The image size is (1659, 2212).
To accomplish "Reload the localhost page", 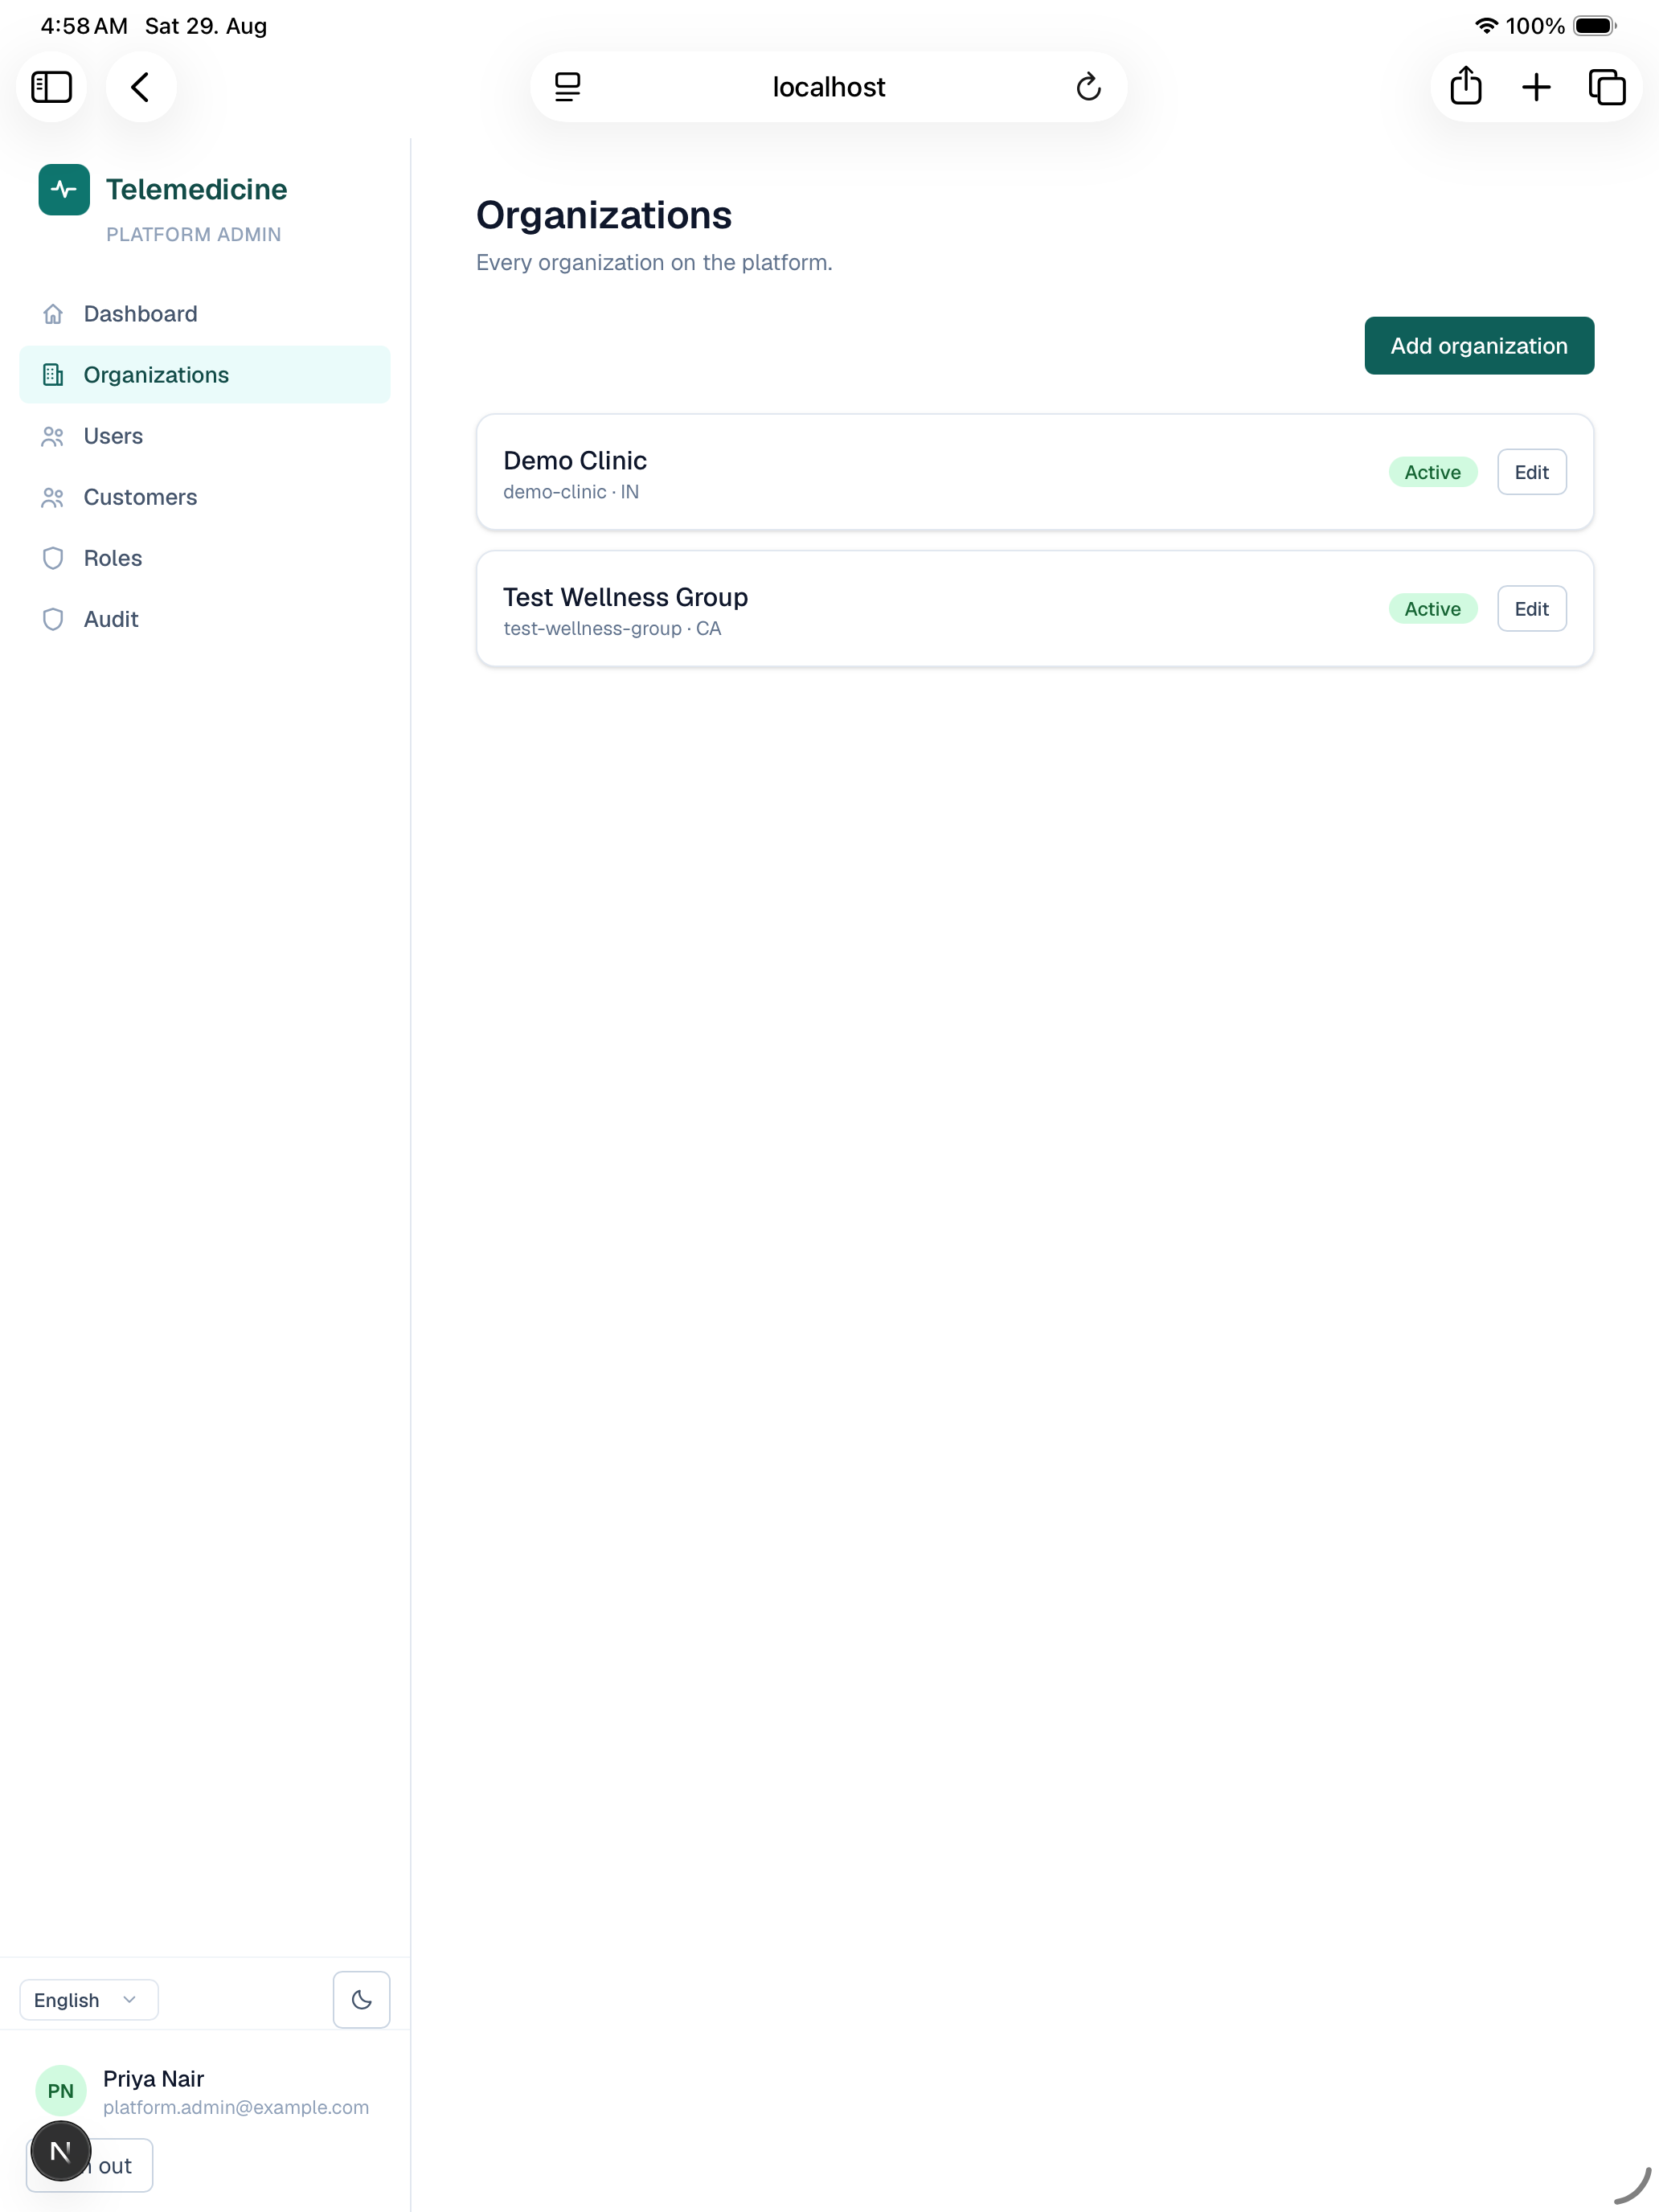I will (x=1088, y=87).
